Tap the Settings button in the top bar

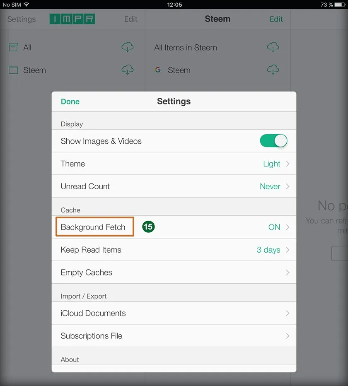tap(22, 19)
